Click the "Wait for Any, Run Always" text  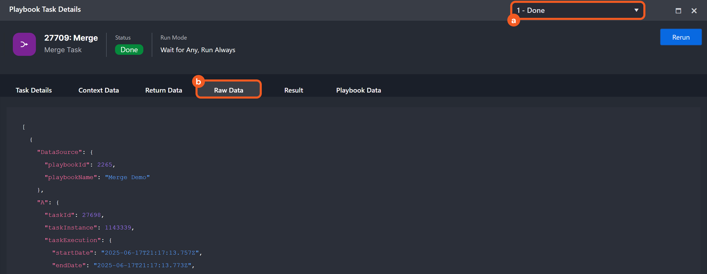coord(198,50)
